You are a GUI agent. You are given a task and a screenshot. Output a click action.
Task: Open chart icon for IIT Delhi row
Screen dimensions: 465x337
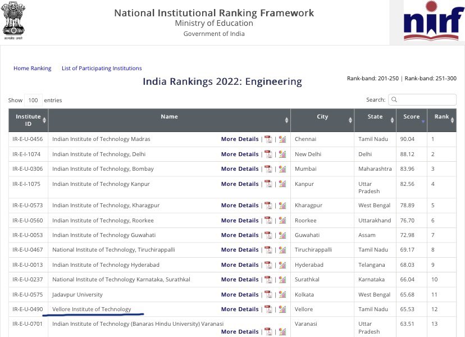coord(282,154)
